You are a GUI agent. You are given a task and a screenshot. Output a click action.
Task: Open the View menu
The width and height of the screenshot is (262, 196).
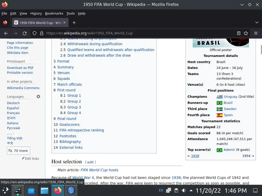coord(23,13)
